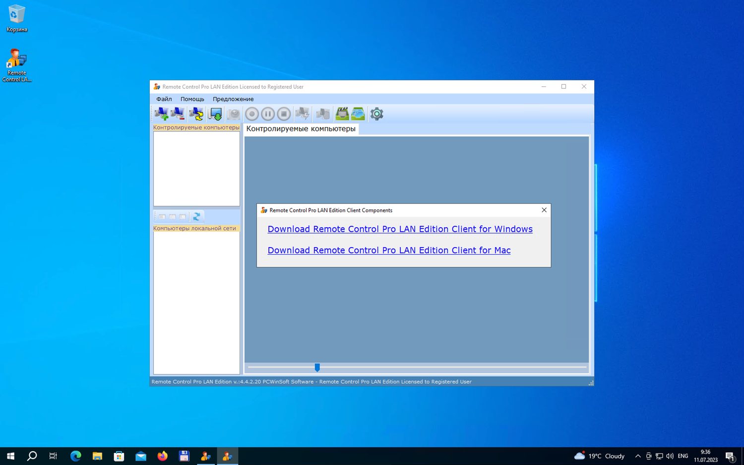This screenshot has width=744, height=465.
Task: Open settings via the gear icon
Action: coord(377,114)
